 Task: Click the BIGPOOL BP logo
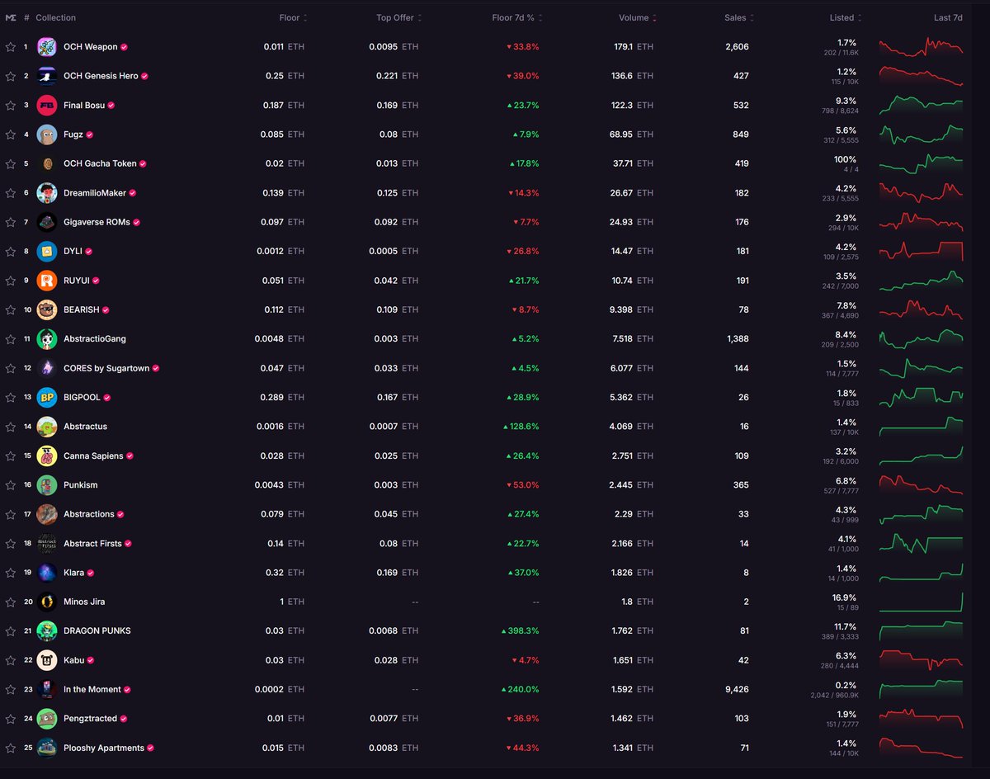coord(47,397)
